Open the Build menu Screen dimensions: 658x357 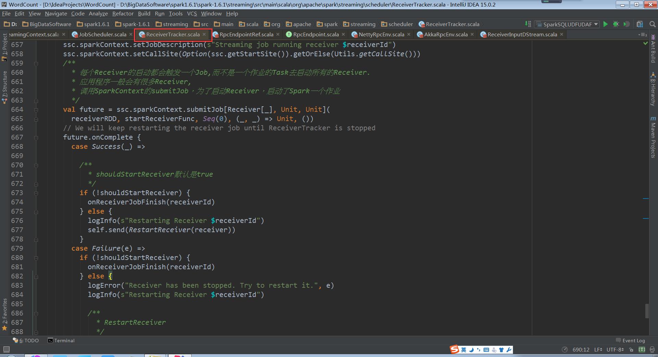pos(144,14)
